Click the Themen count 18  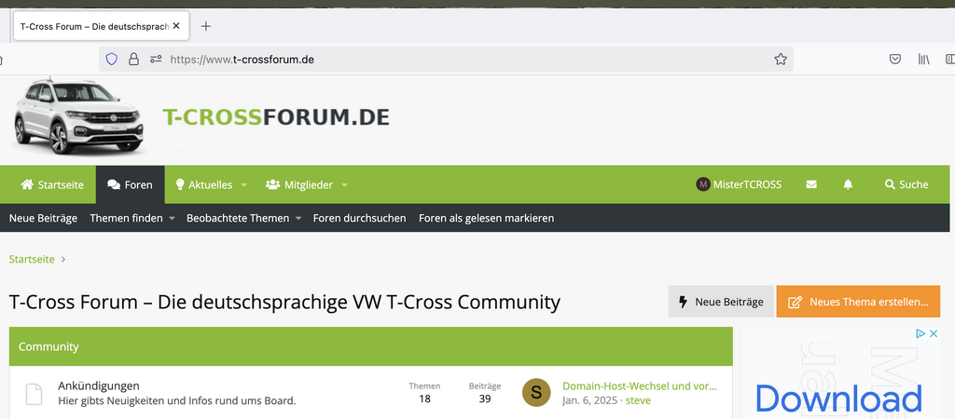point(424,399)
